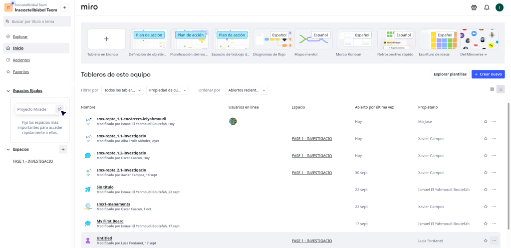Screen dimensions: 511x248
Task: Open the Todos los tableros filter dropdown
Action: (x=122, y=90)
